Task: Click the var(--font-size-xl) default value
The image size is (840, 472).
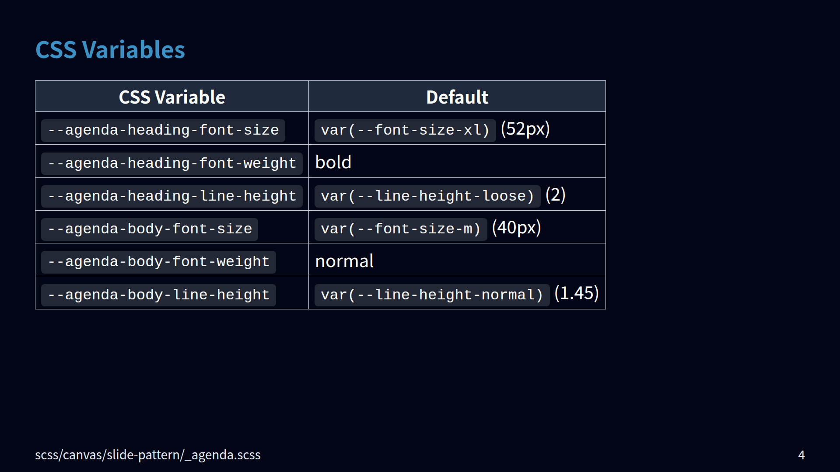Action: (x=405, y=130)
